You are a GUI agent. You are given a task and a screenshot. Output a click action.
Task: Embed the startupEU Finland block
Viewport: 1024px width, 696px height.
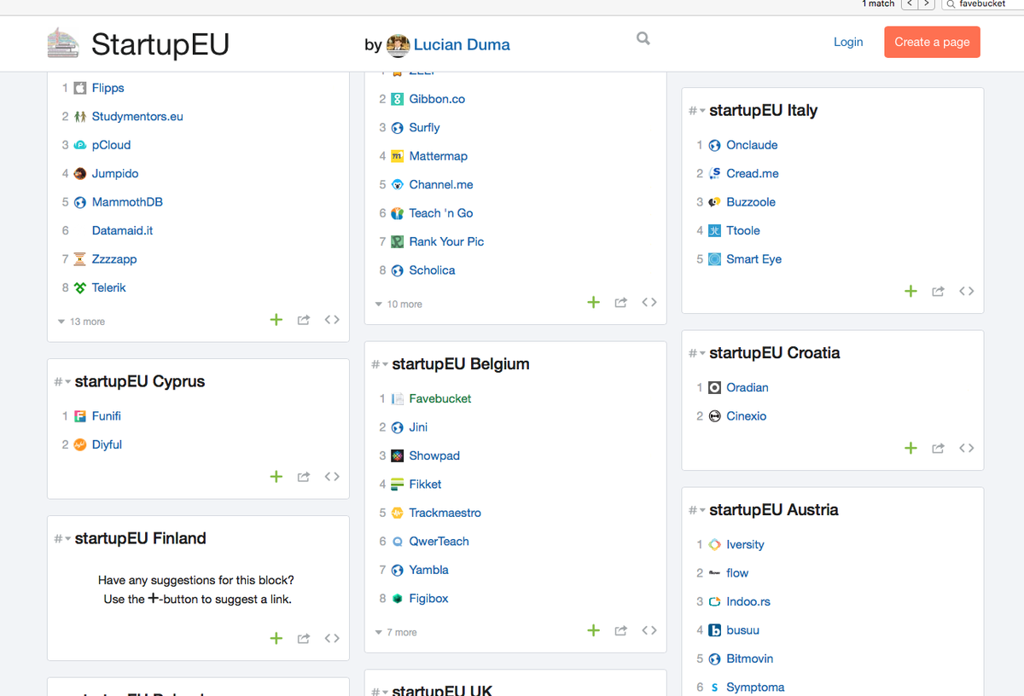click(x=332, y=638)
